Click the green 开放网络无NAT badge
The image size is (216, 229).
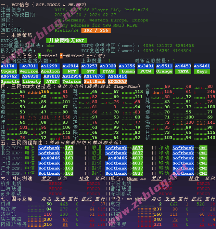click(66, 40)
